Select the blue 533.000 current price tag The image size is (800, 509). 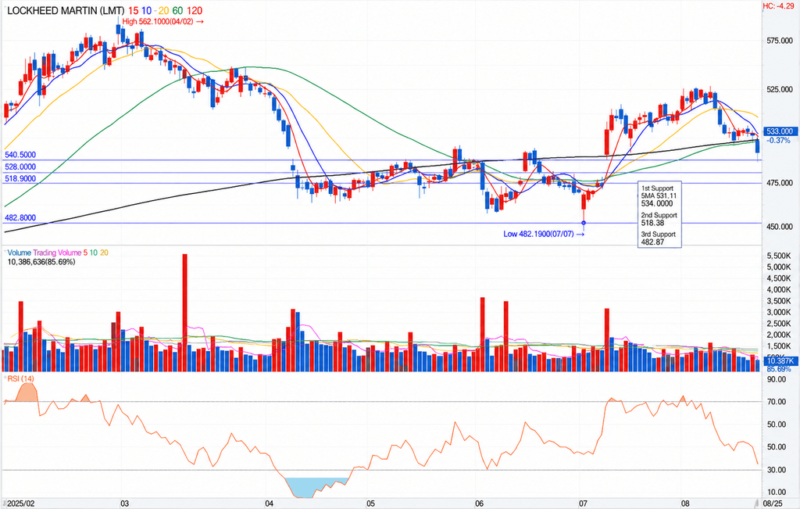pyautogui.click(x=779, y=131)
